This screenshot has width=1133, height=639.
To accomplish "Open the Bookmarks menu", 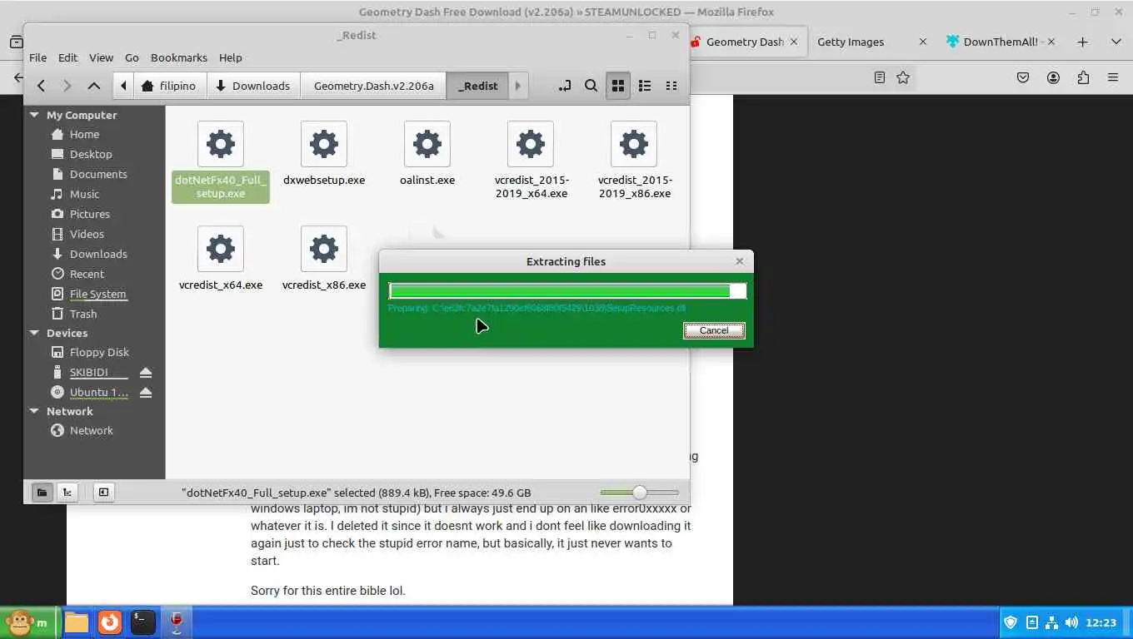I will click(179, 57).
